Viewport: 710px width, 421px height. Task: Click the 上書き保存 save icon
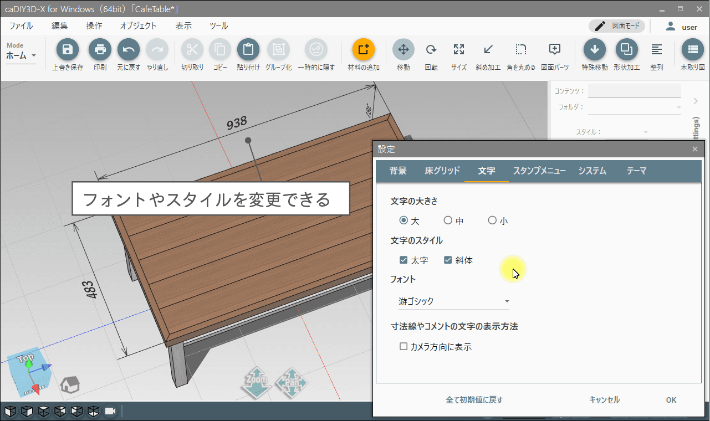pos(68,50)
